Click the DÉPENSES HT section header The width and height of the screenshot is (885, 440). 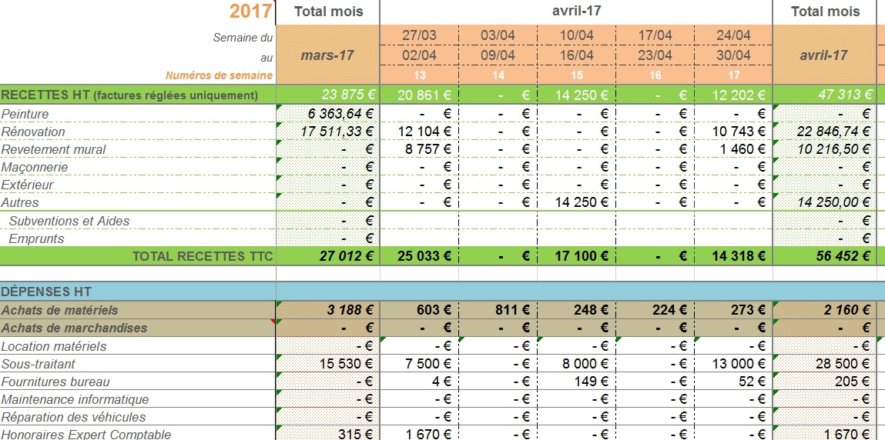click(46, 292)
